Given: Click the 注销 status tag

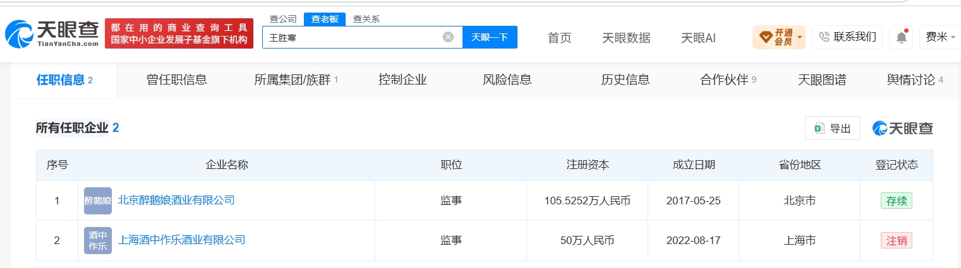Looking at the screenshot, I should click(x=896, y=241).
